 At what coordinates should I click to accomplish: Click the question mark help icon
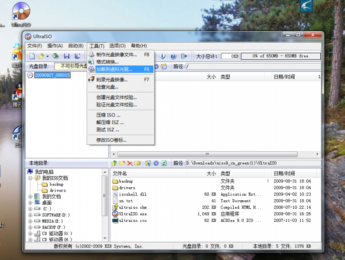point(173,56)
